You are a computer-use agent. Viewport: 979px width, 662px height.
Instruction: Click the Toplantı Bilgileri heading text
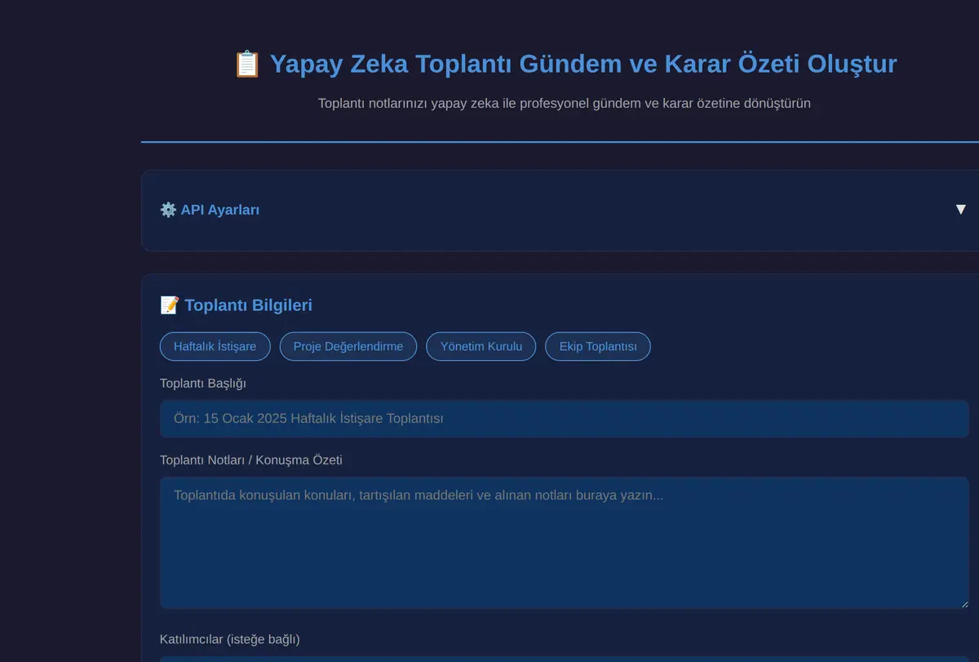tap(248, 305)
